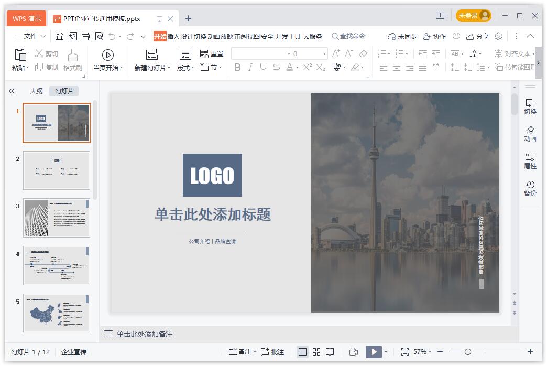Click the 分享 share button
547x366 pixels.
(477, 36)
